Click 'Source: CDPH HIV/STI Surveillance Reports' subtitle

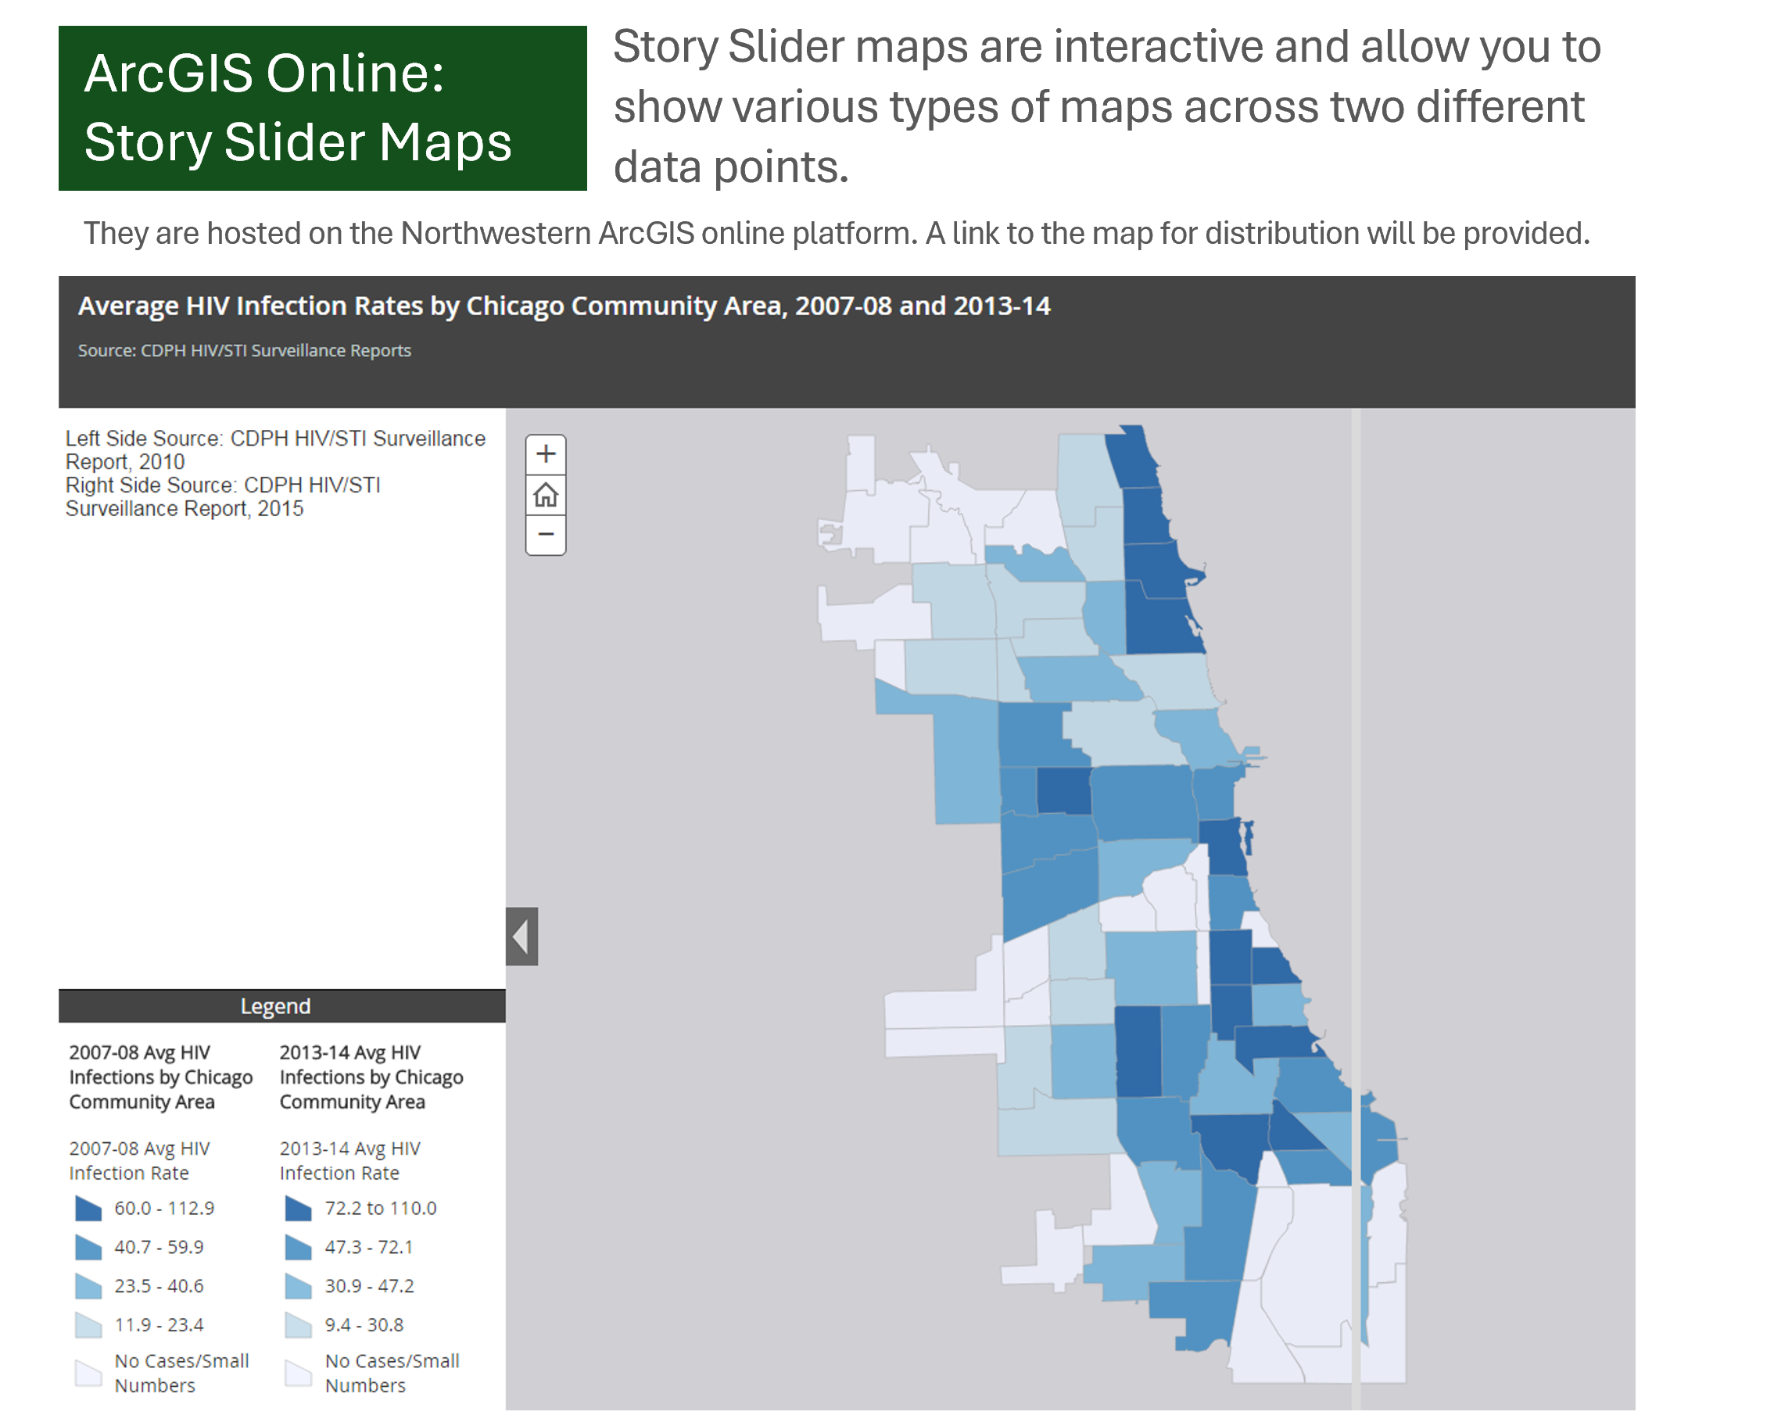pos(245,350)
